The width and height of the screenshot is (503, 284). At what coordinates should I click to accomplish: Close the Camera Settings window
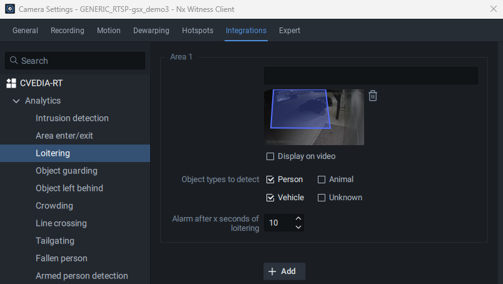(x=493, y=9)
